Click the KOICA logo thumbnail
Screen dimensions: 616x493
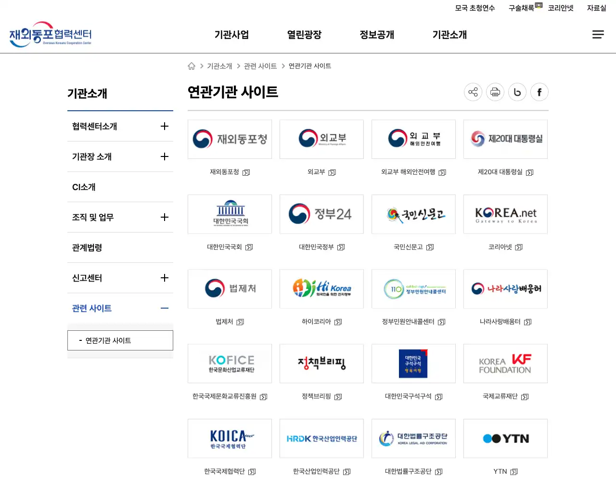pos(230,439)
